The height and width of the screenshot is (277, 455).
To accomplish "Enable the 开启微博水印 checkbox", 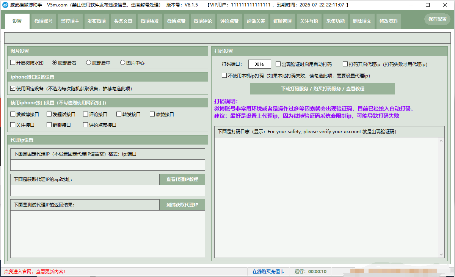I will coord(13,63).
